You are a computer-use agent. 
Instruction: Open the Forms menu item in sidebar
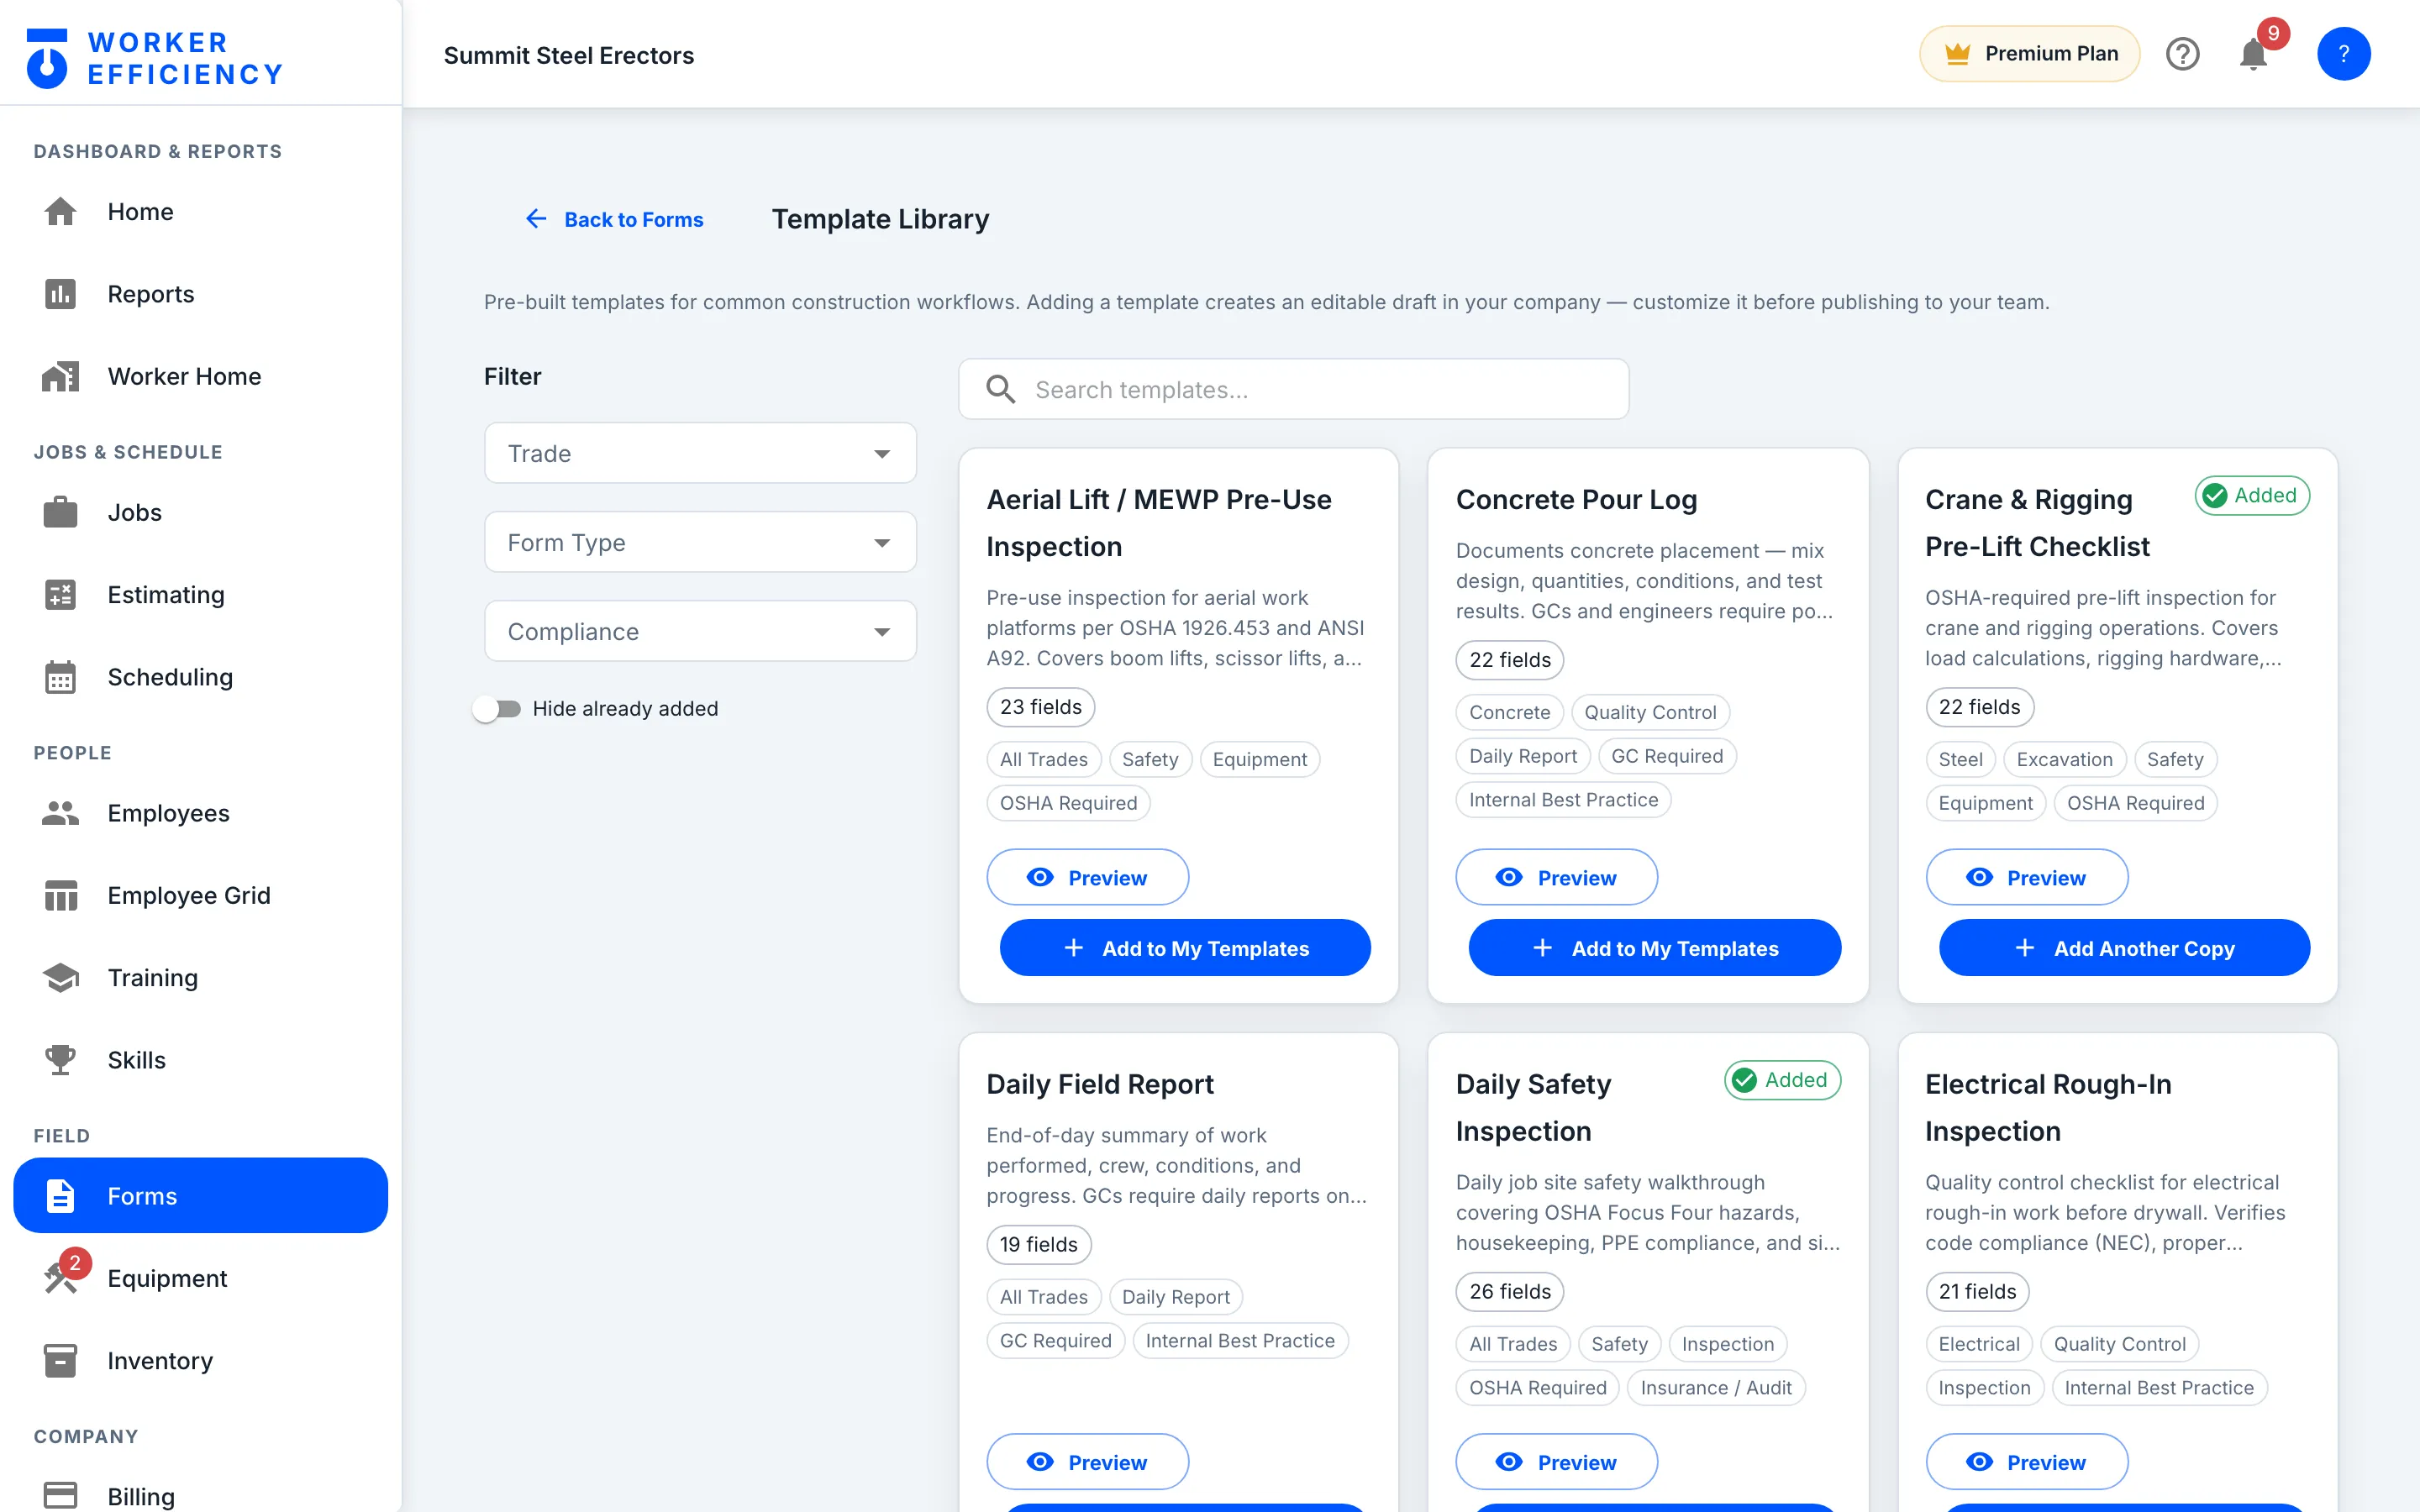[200, 1196]
